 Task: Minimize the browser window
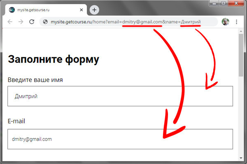[x=213, y=3]
